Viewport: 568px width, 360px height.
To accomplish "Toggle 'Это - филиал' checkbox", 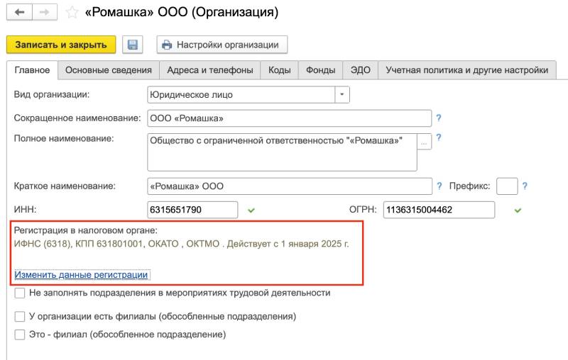I will [20, 334].
